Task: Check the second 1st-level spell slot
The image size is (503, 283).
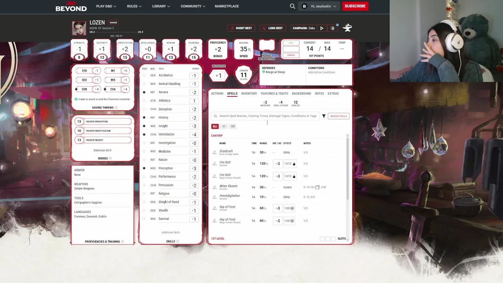Action: click(328, 239)
